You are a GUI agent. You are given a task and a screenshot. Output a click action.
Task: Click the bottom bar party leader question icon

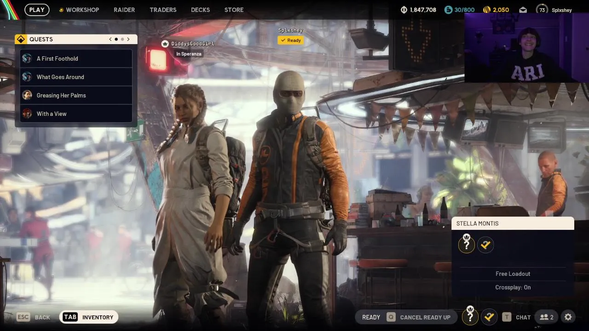[x=470, y=316]
